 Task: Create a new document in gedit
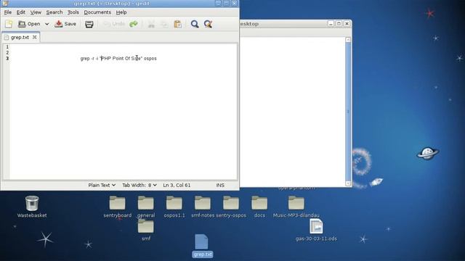tap(9, 24)
